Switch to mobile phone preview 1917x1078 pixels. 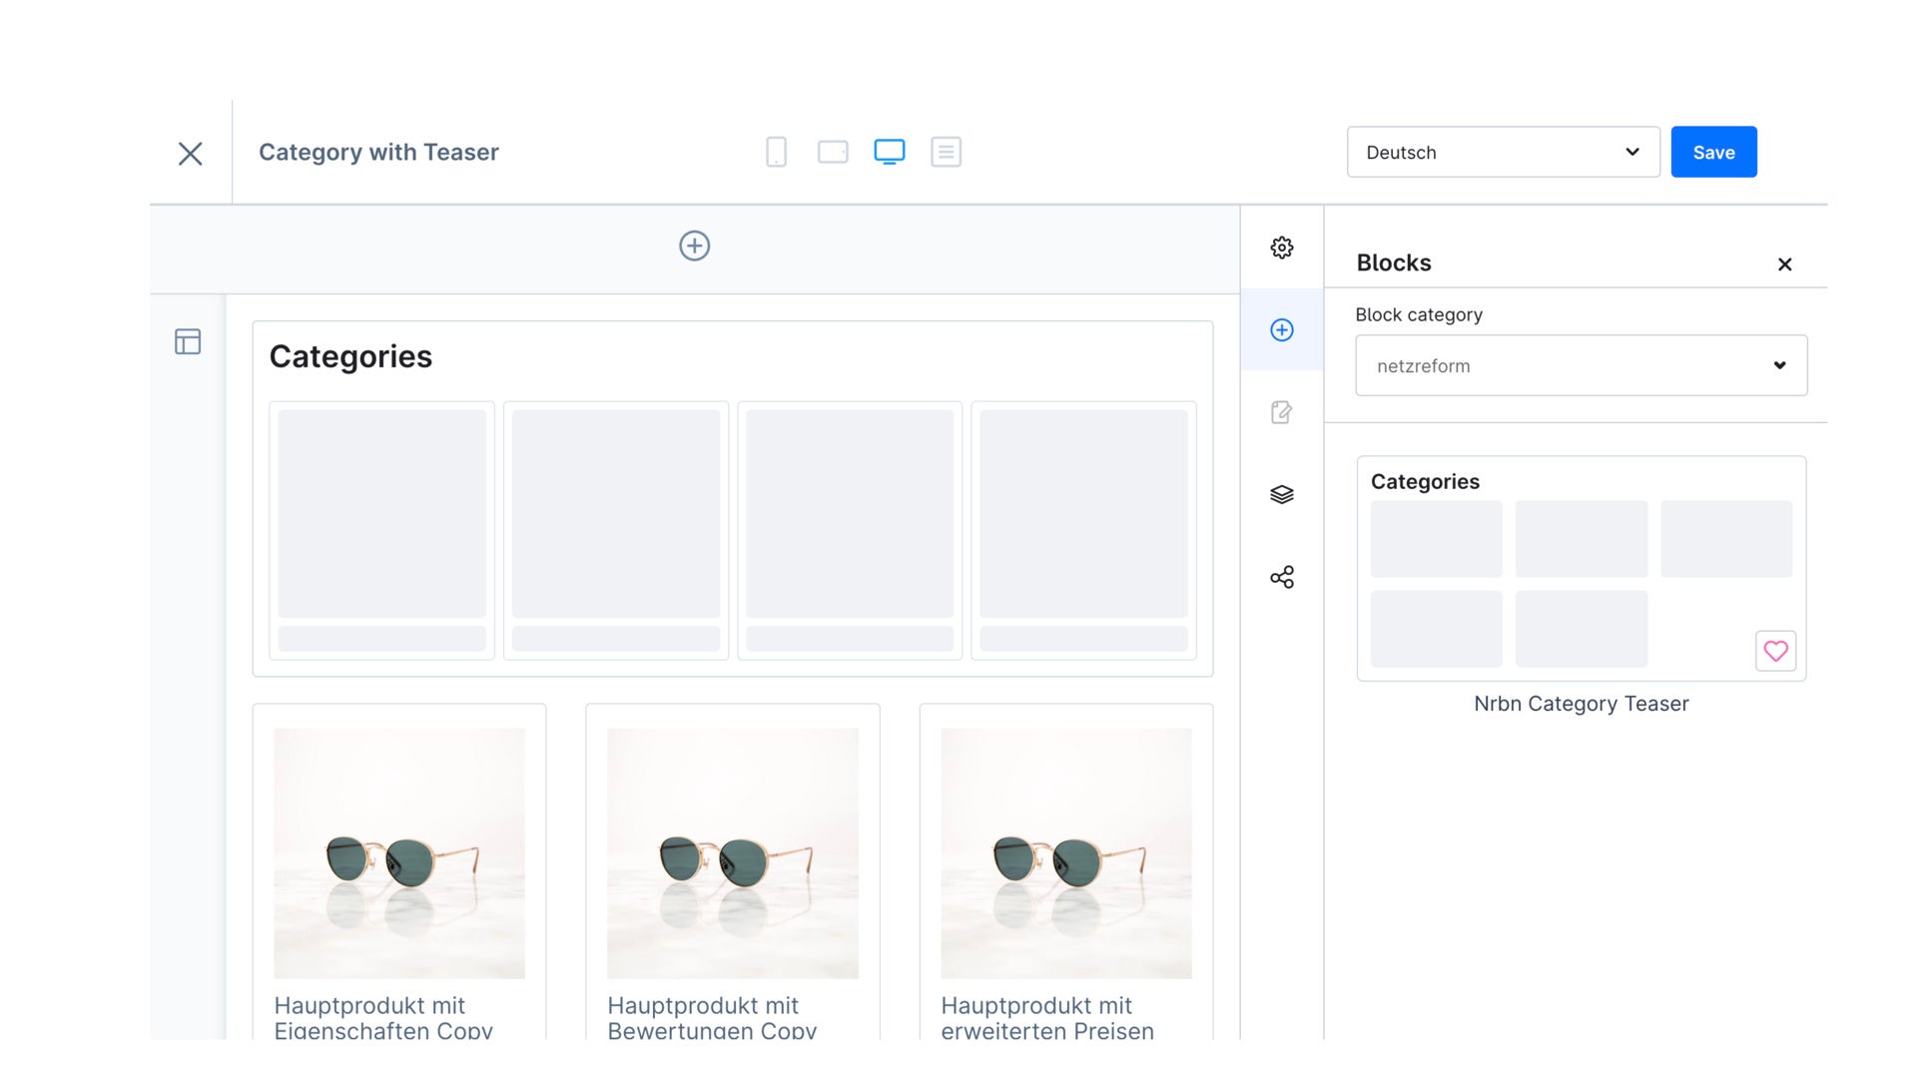click(776, 152)
